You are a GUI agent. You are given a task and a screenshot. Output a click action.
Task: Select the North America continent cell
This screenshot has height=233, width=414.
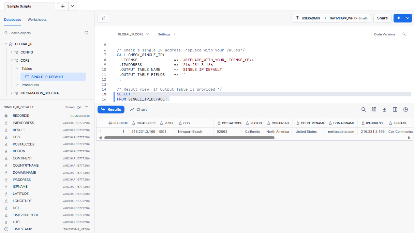278,131
